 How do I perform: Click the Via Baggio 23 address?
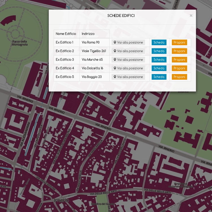pos(92,77)
